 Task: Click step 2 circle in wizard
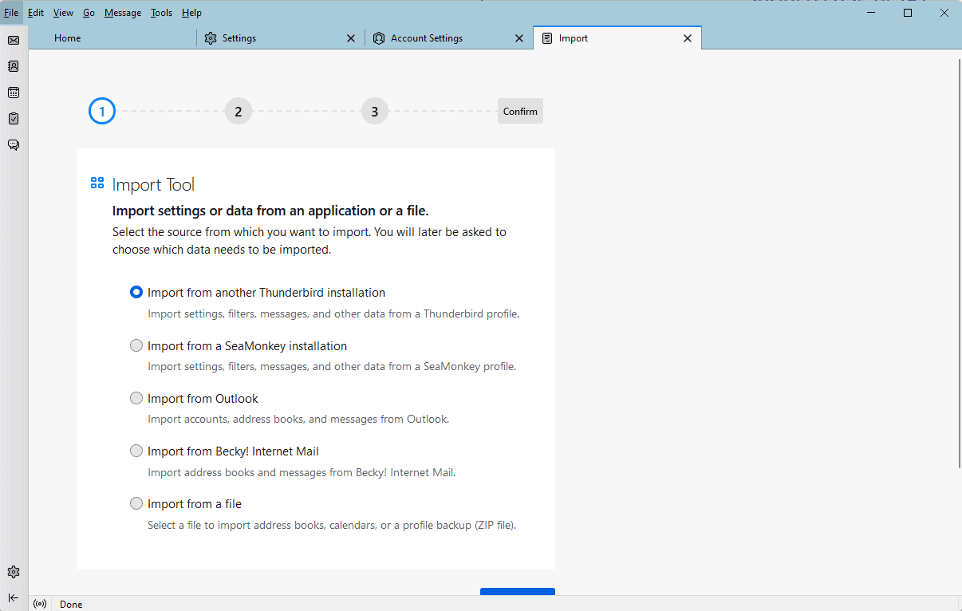pos(239,112)
